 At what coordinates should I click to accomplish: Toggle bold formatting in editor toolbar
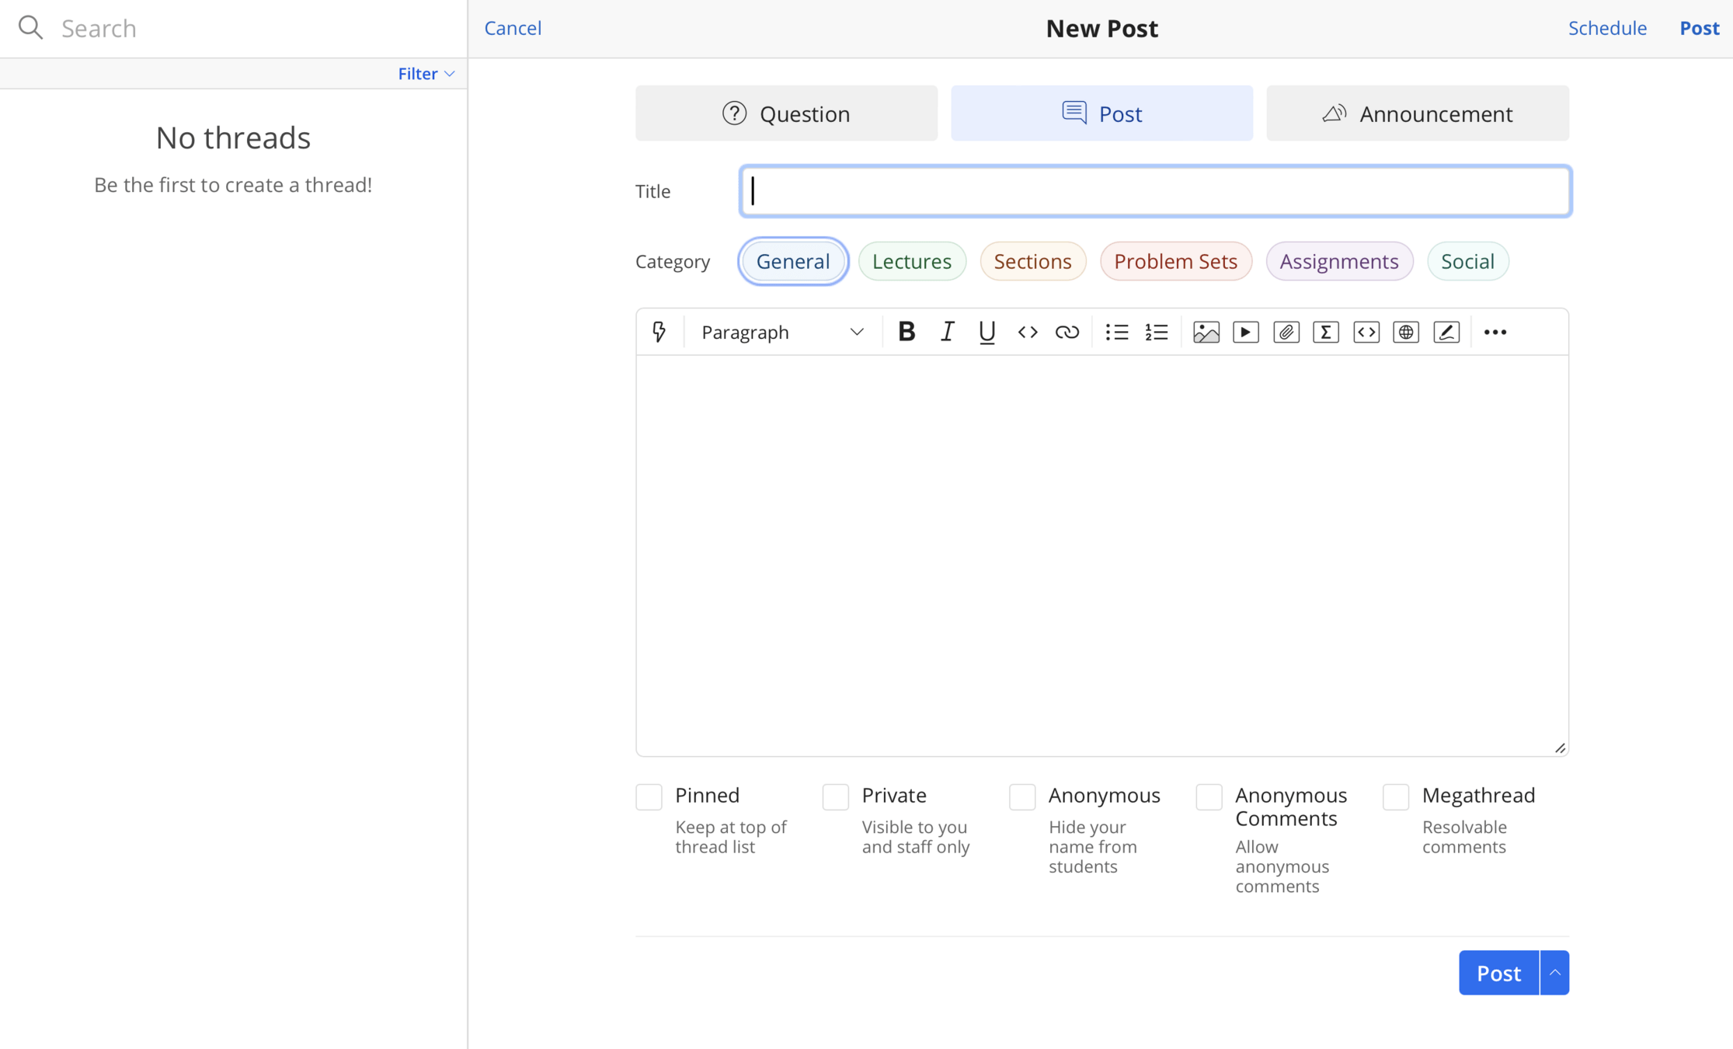coord(906,332)
